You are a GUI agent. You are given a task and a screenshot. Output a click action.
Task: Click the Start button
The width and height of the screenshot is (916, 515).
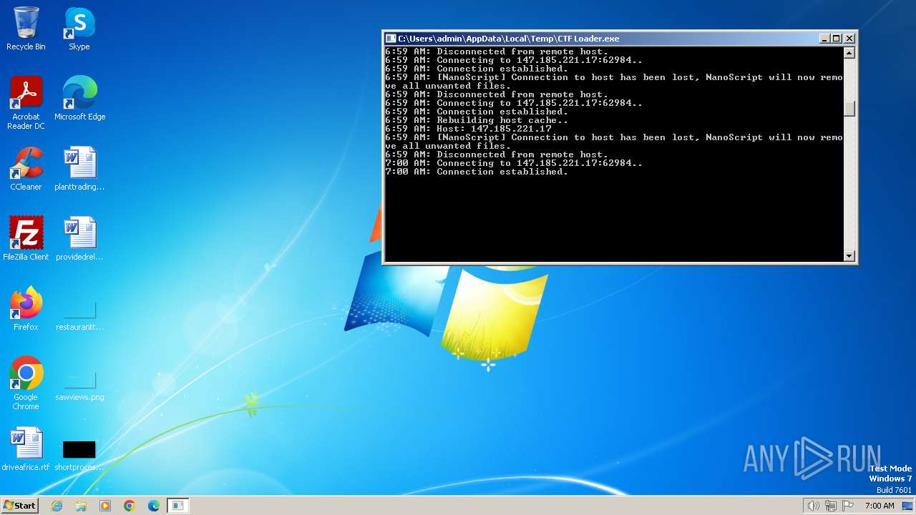[x=20, y=505]
